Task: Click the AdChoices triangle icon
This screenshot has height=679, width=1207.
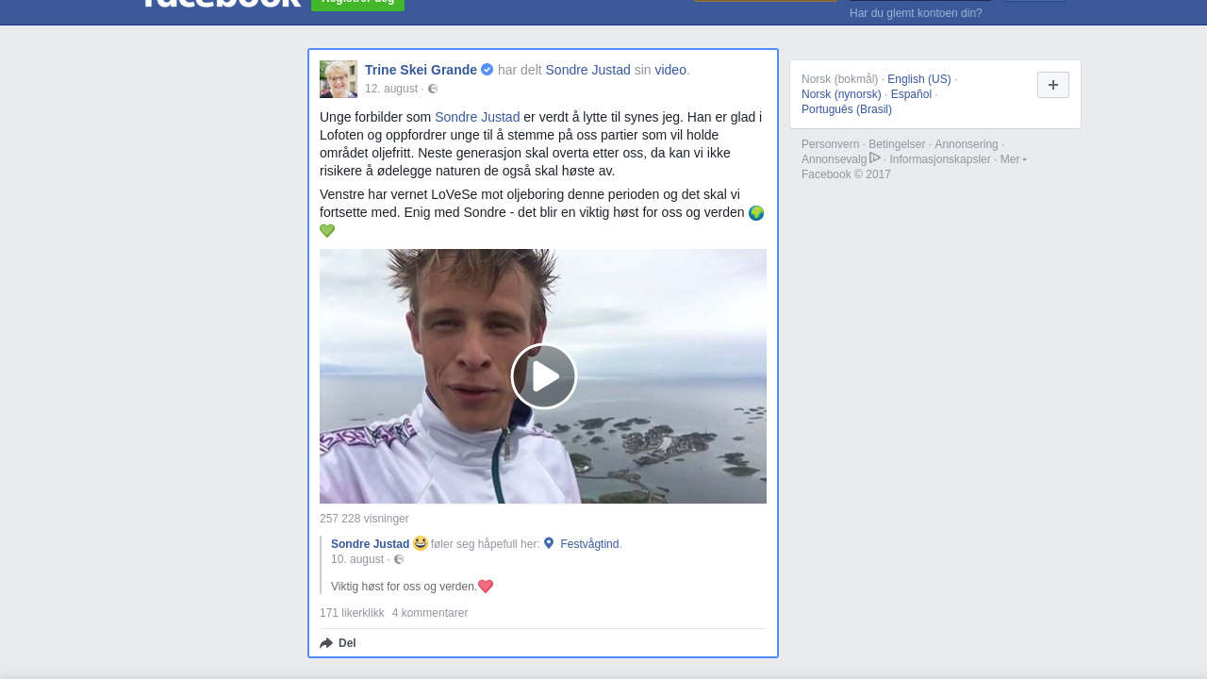Action: click(x=875, y=158)
